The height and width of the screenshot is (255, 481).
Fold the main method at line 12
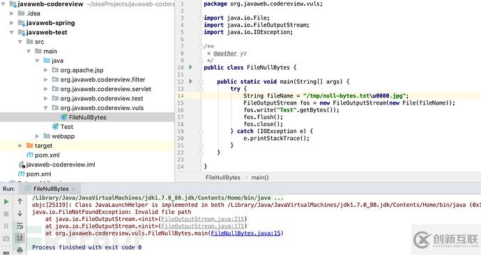(x=201, y=82)
